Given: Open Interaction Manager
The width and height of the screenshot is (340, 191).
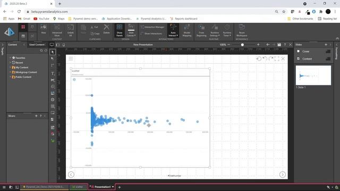Looking at the screenshot, I should 152,27.
